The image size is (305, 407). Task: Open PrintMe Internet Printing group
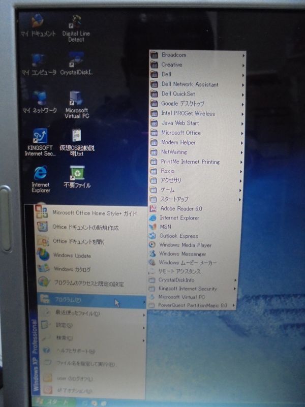click(x=196, y=162)
